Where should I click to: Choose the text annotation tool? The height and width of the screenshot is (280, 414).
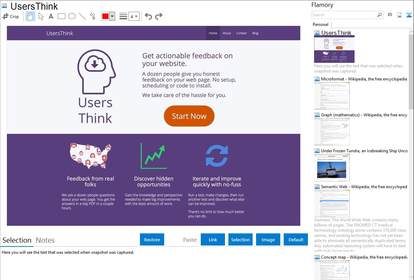(x=51, y=16)
